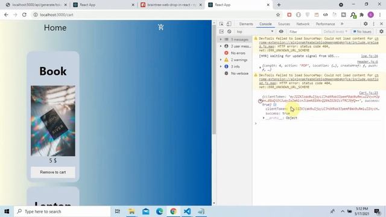386x217 pixels.
Task: Toggle the console sidebar visibility
Action: [x=221, y=31]
